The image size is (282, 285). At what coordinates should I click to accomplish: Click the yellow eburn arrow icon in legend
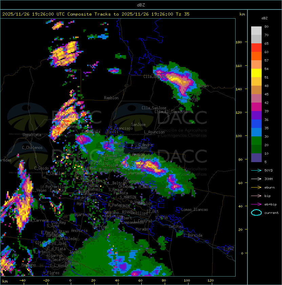[256, 188]
